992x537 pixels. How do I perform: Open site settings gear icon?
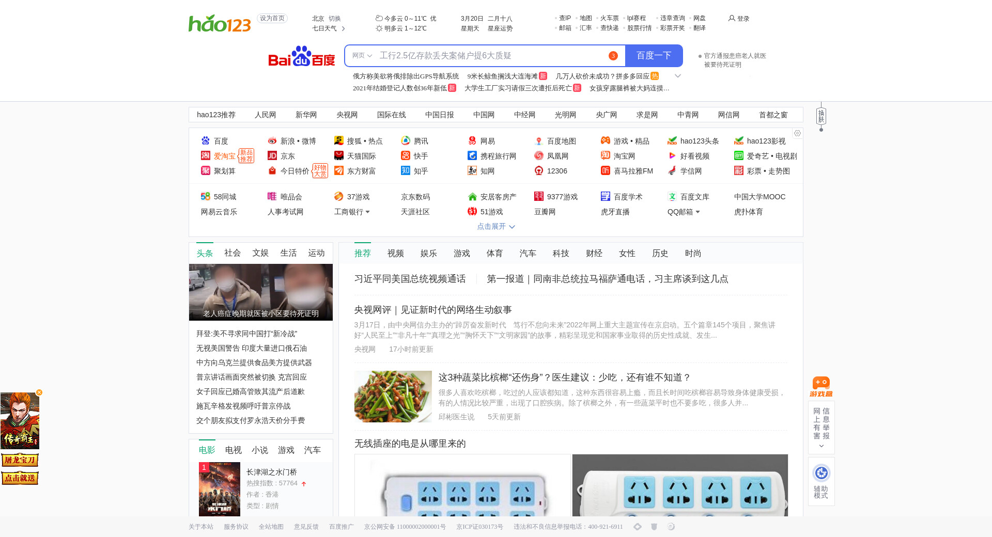pos(797,133)
